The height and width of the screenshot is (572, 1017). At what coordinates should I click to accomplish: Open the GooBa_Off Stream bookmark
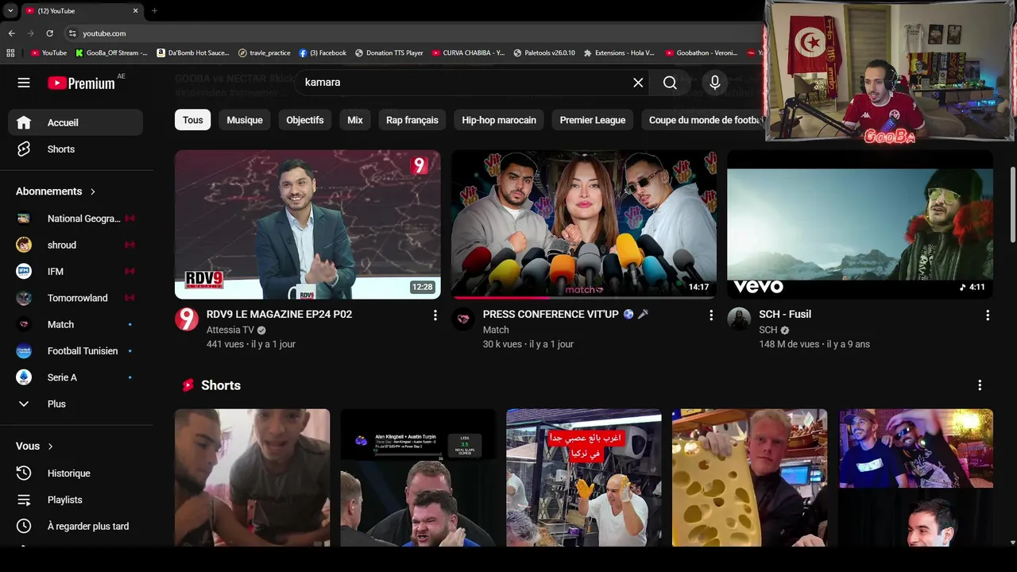tap(111, 52)
